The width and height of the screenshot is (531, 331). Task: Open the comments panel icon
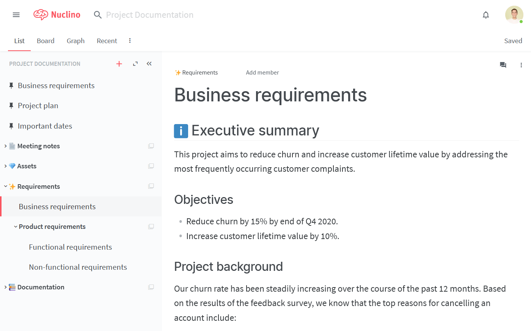pos(503,65)
